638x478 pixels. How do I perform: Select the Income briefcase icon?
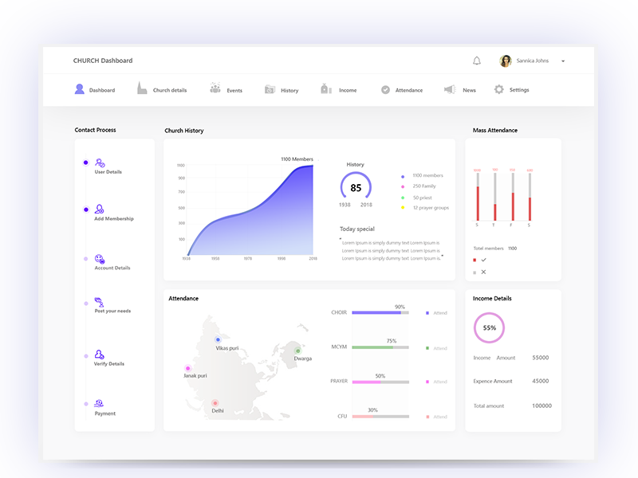[x=326, y=88]
